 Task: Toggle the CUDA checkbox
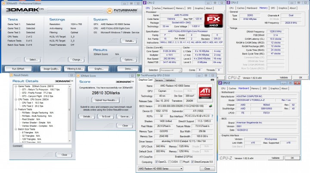pyautogui.click(x=170, y=162)
